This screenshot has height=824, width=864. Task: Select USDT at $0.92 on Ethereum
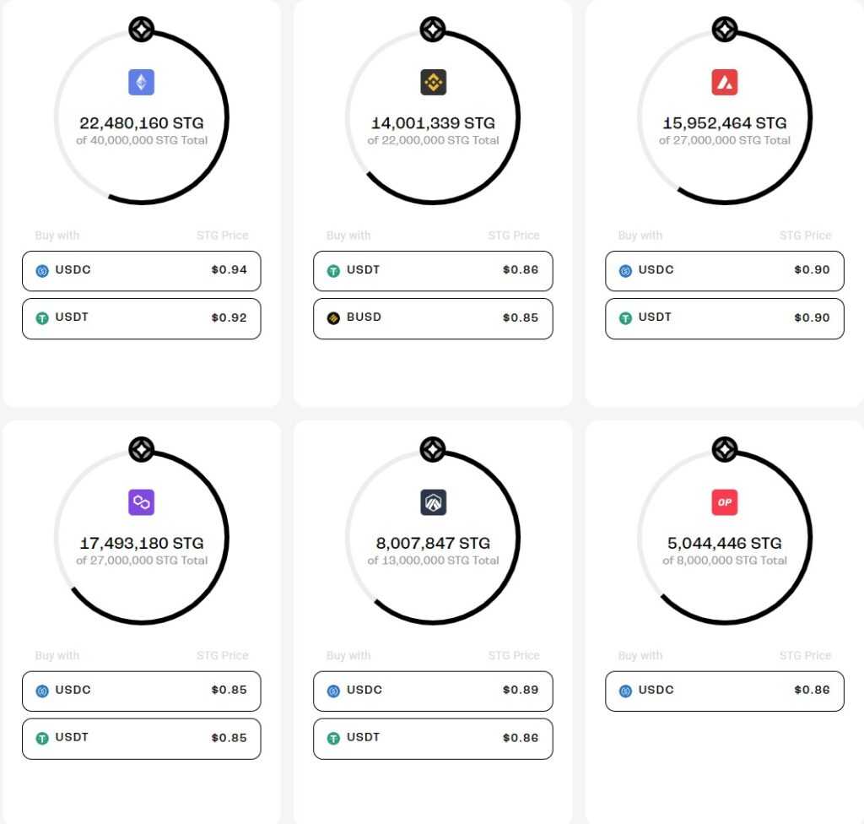(x=141, y=318)
